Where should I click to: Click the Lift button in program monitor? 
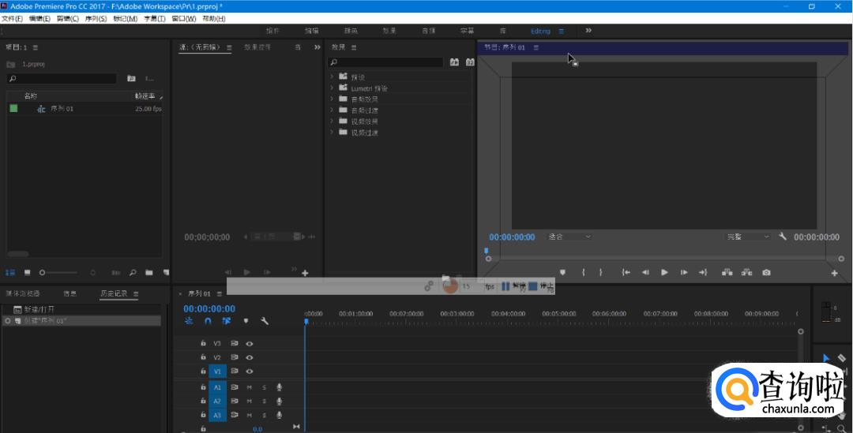[727, 273]
